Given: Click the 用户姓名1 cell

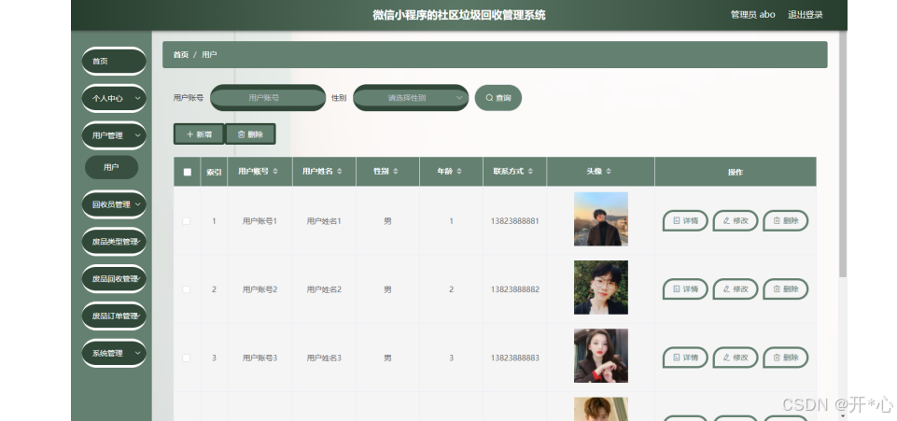Looking at the screenshot, I should coord(324,221).
